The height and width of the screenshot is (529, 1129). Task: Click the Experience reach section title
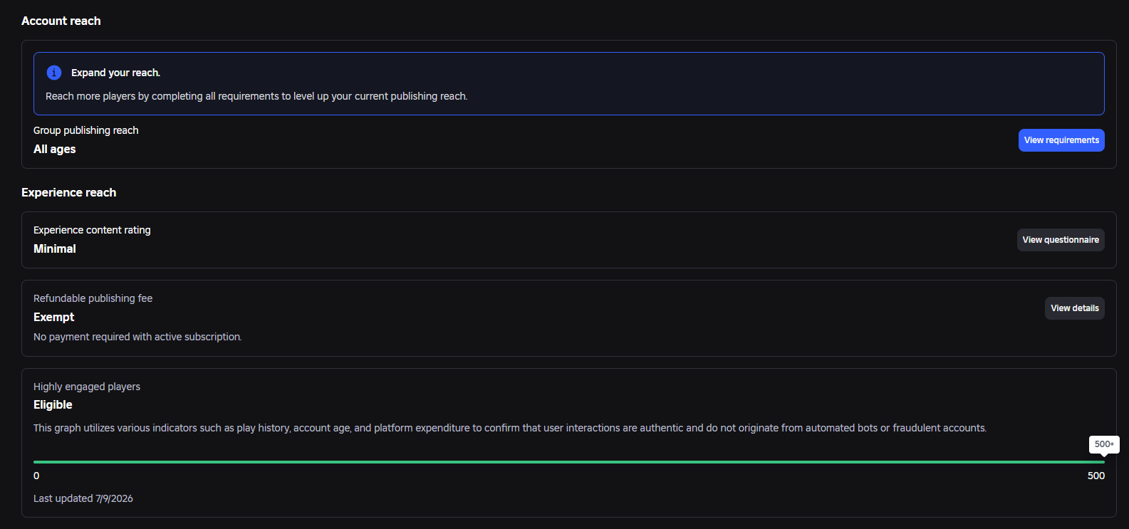pos(69,193)
